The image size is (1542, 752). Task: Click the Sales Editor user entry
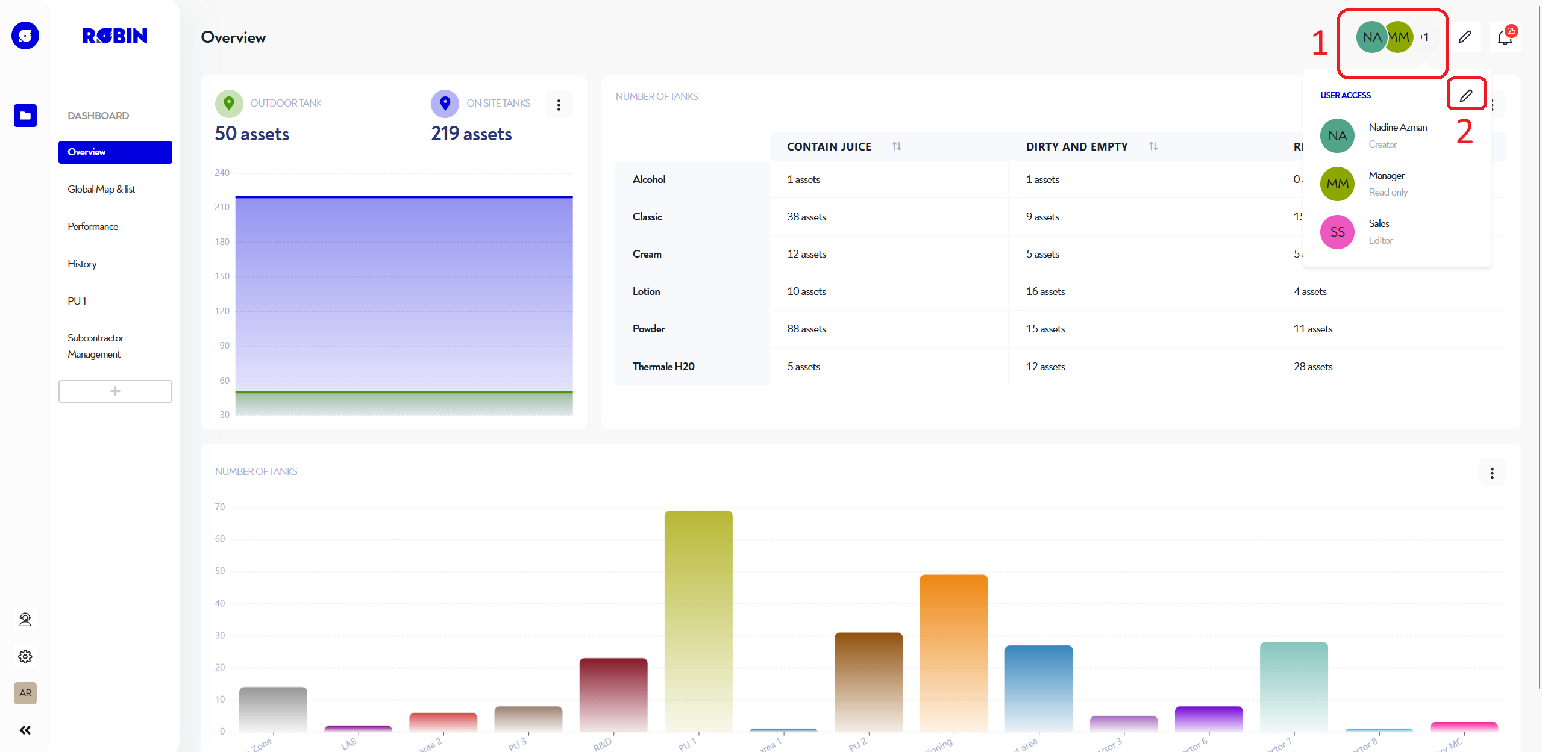pos(1398,232)
